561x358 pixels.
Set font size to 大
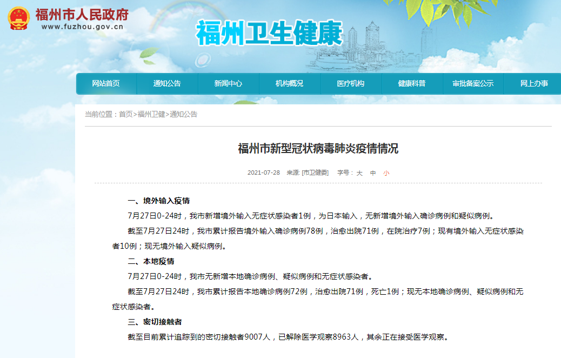click(x=359, y=173)
